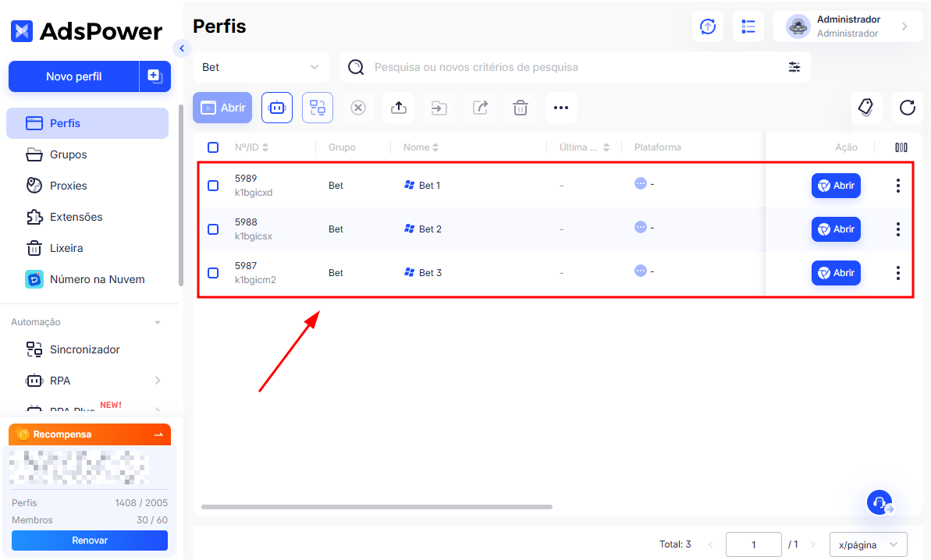Click the Renovar button

(89, 540)
